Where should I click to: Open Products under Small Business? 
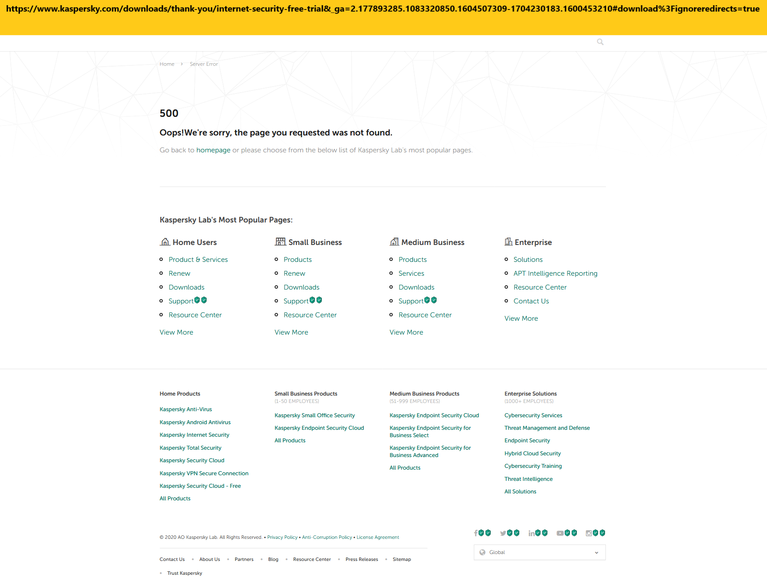coord(298,259)
